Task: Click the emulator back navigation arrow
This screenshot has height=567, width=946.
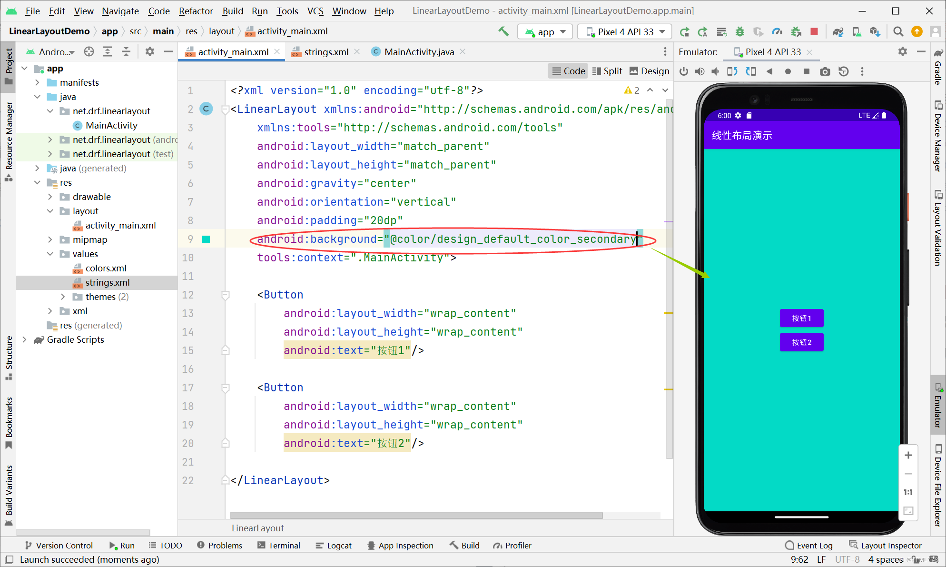Action: (x=769, y=71)
